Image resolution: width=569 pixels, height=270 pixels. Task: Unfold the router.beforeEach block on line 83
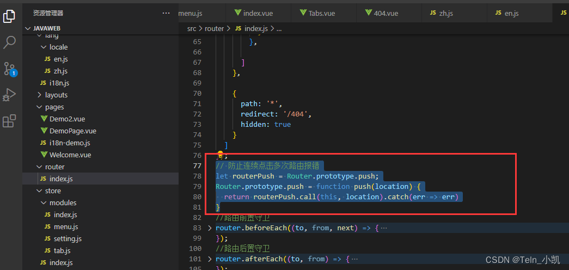click(x=210, y=228)
